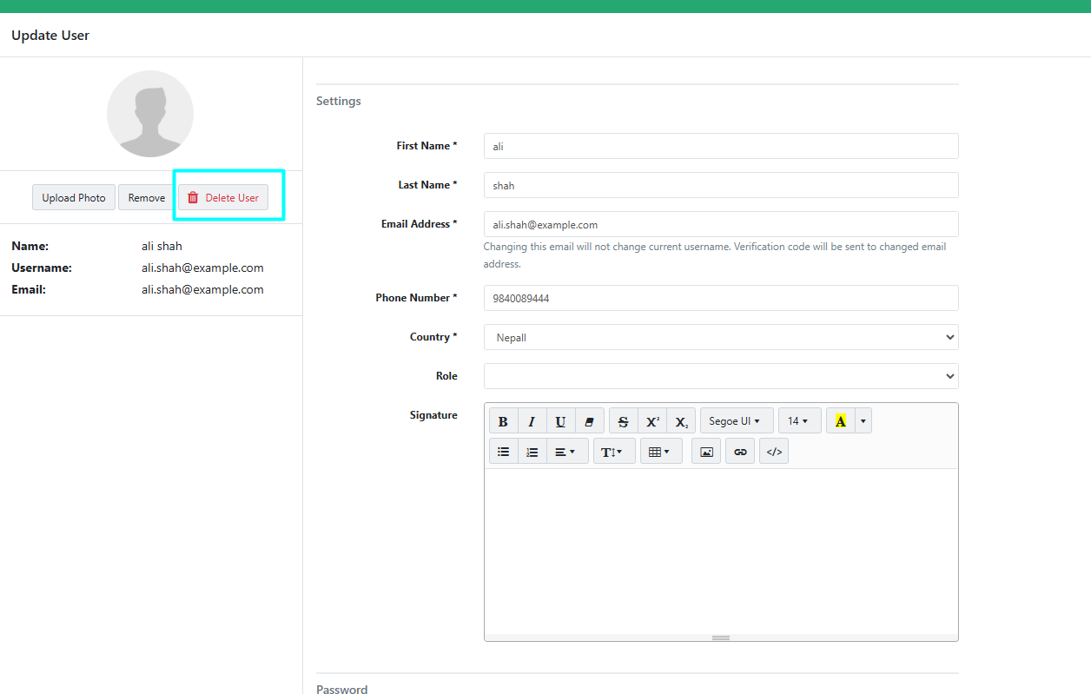Switch to code view in editor
Image resolution: width=1091 pixels, height=694 pixels.
pyautogui.click(x=774, y=452)
